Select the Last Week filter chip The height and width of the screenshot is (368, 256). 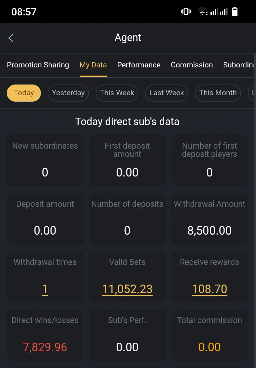click(167, 93)
